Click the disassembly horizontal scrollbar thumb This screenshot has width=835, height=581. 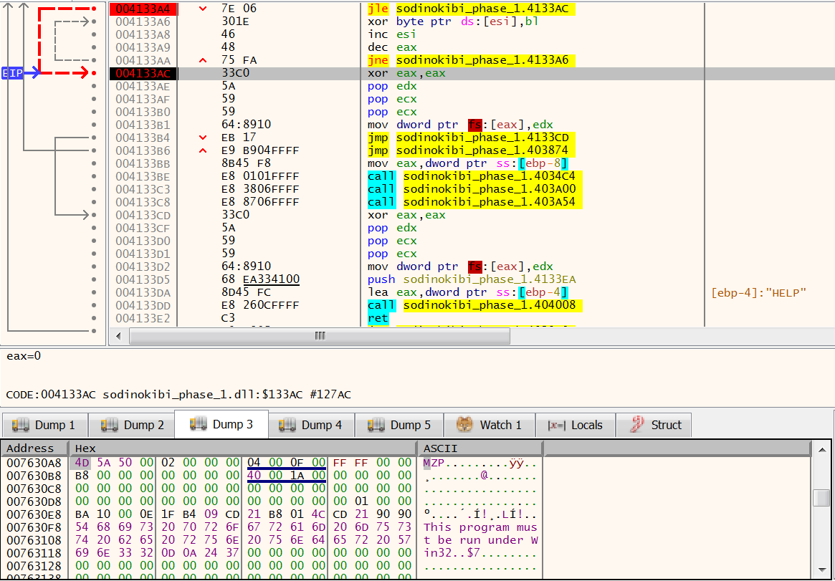(x=320, y=336)
